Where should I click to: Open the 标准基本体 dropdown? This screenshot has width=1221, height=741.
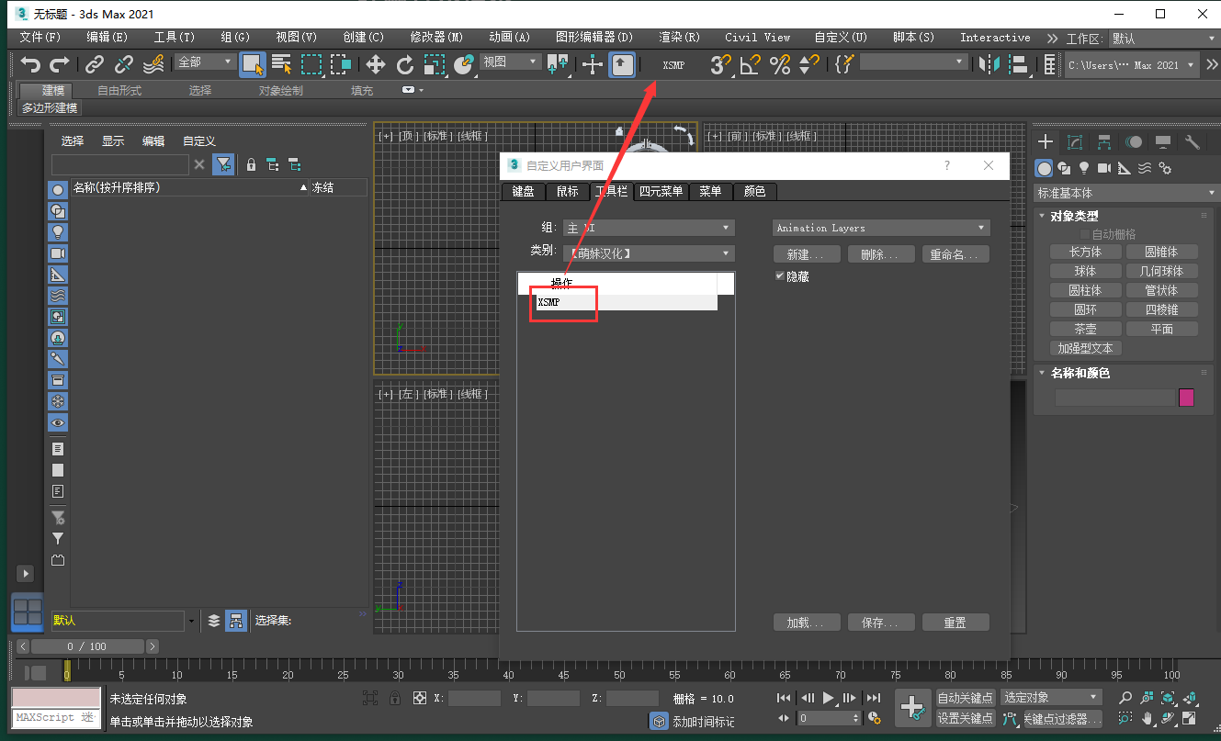(1125, 193)
